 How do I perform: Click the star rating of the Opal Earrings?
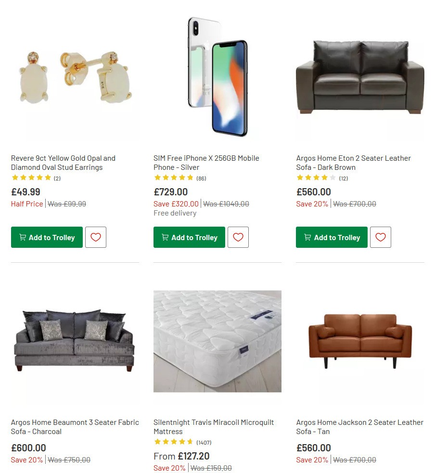click(32, 178)
